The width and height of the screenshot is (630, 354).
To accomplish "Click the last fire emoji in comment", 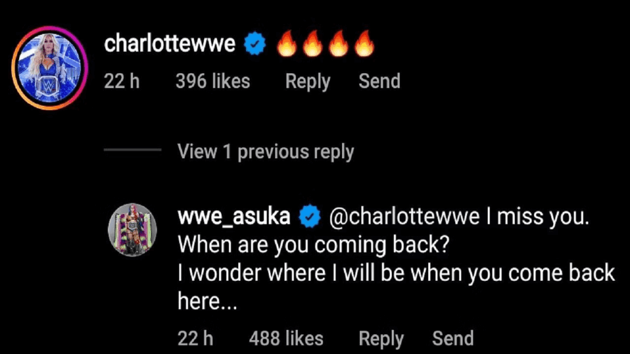I will (364, 44).
